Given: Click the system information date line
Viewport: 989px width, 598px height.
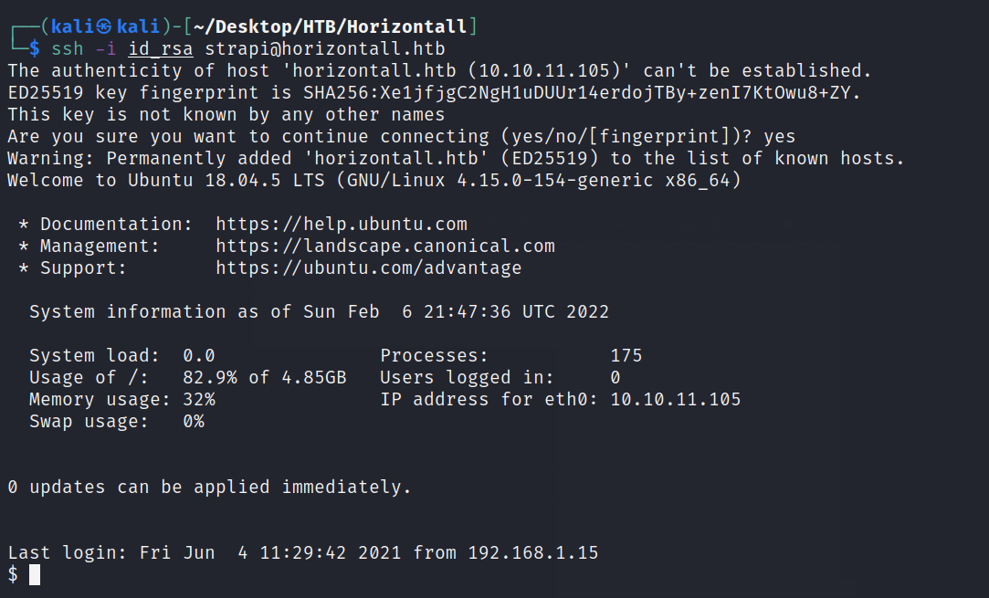Looking at the screenshot, I should [319, 312].
